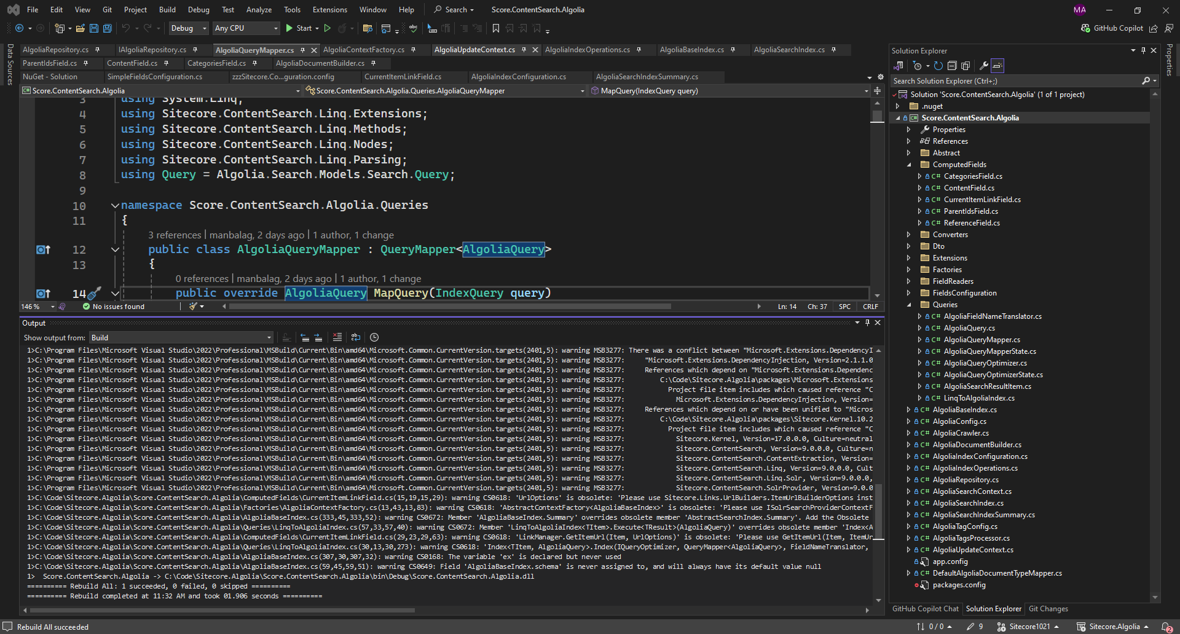Click the Start debugging button
Viewport: 1180px width, 634px height.
(x=299, y=28)
